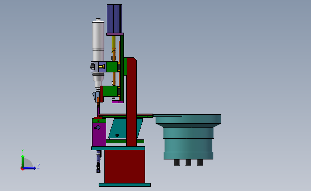Select the teal table top plate
The image size is (311, 191).
[118, 148]
